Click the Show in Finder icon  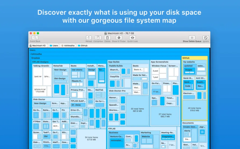pos(119,38)
